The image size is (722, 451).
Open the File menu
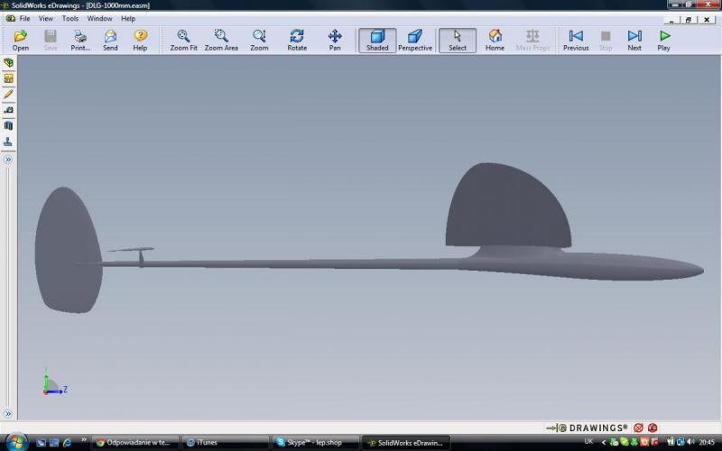pyautogui.click(x=23, y=18)
